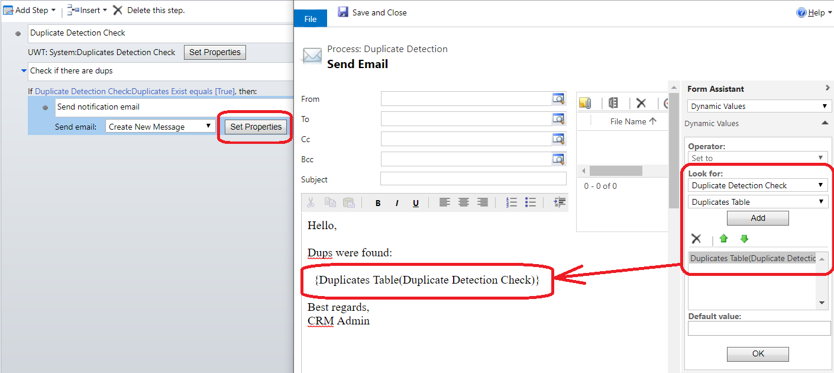Click in the Cc field
The image size is (834, 373).
tap(467, 139)
